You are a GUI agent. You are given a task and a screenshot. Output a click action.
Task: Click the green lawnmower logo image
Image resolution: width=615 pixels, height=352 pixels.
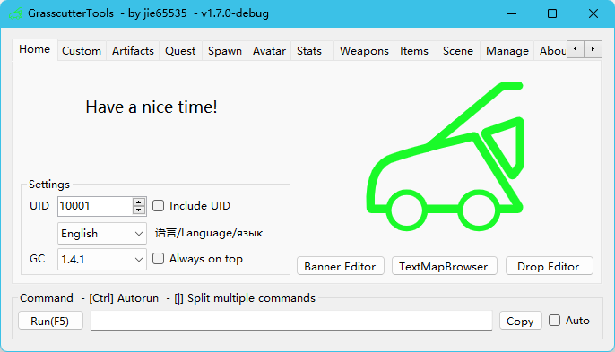coord(446,156)
